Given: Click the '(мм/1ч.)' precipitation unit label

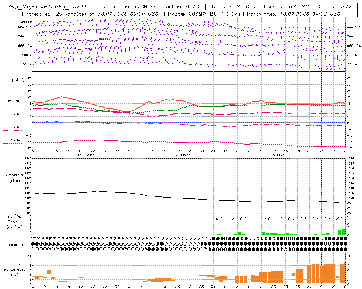Looking at the screenshot, I should click(x=15, y=227).
